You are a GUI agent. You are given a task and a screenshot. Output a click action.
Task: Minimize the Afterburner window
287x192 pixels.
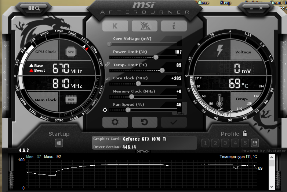pyautogui.click(x=251, y=8)
